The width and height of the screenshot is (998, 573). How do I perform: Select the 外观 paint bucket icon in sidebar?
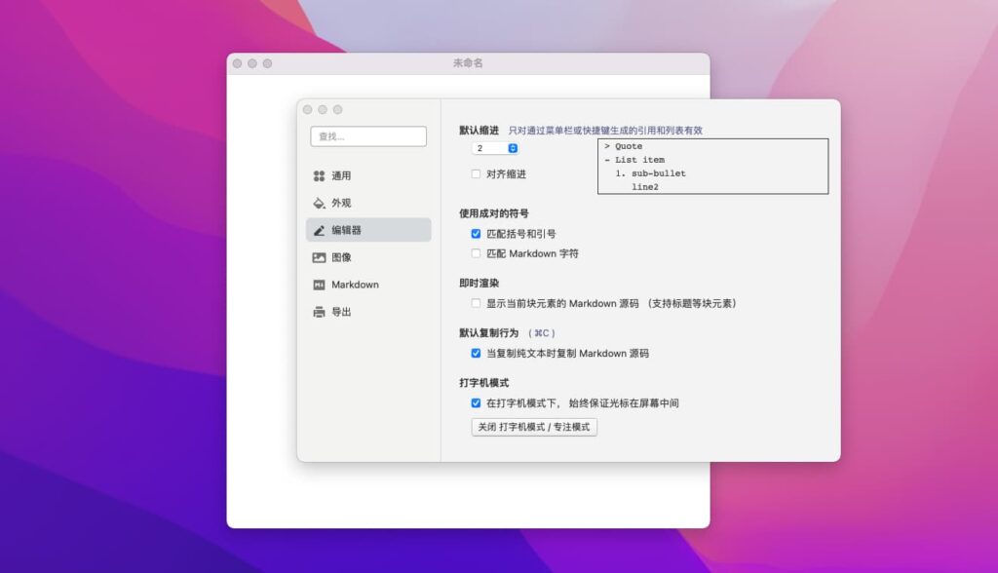click(319, 203)
